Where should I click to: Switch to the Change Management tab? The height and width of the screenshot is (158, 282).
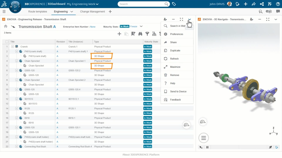[x=93, y=11]
